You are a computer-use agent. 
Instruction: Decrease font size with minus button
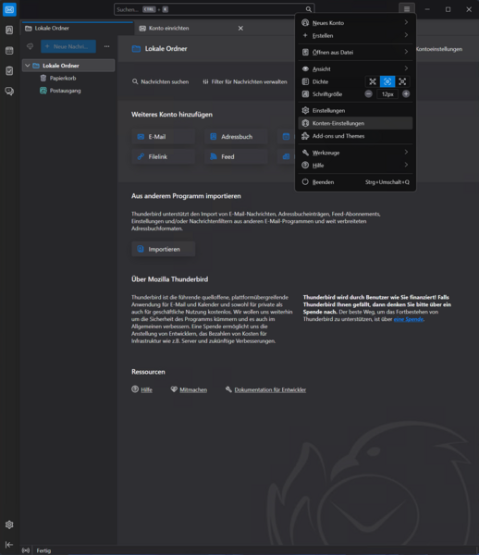[x=368, y=93]
